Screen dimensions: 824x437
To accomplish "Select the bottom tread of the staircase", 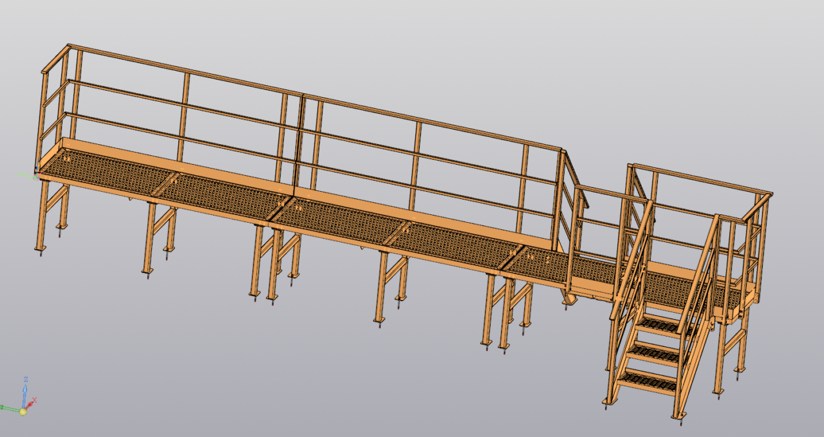I will pos(647,382).
